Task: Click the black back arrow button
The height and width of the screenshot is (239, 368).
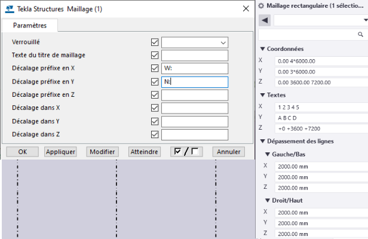Action: tap(265, 20)
